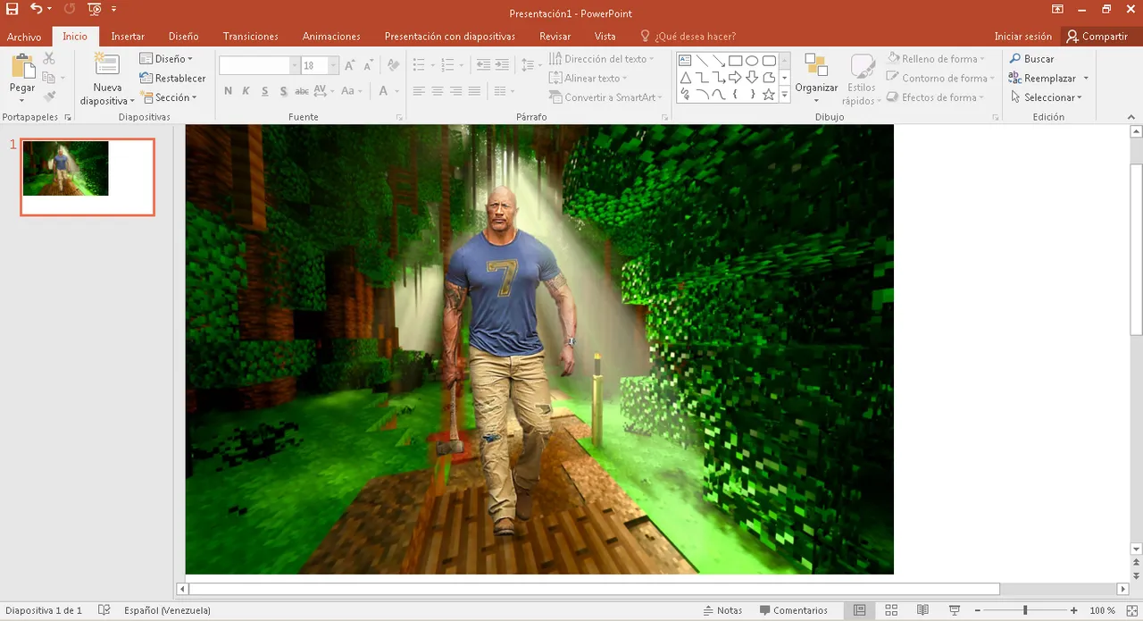Click Iniciar sesión link

[1023, 37]
